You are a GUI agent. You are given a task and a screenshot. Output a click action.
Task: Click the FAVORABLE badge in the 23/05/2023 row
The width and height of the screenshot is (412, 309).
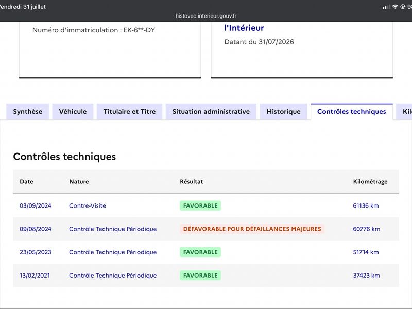point(200,252)
